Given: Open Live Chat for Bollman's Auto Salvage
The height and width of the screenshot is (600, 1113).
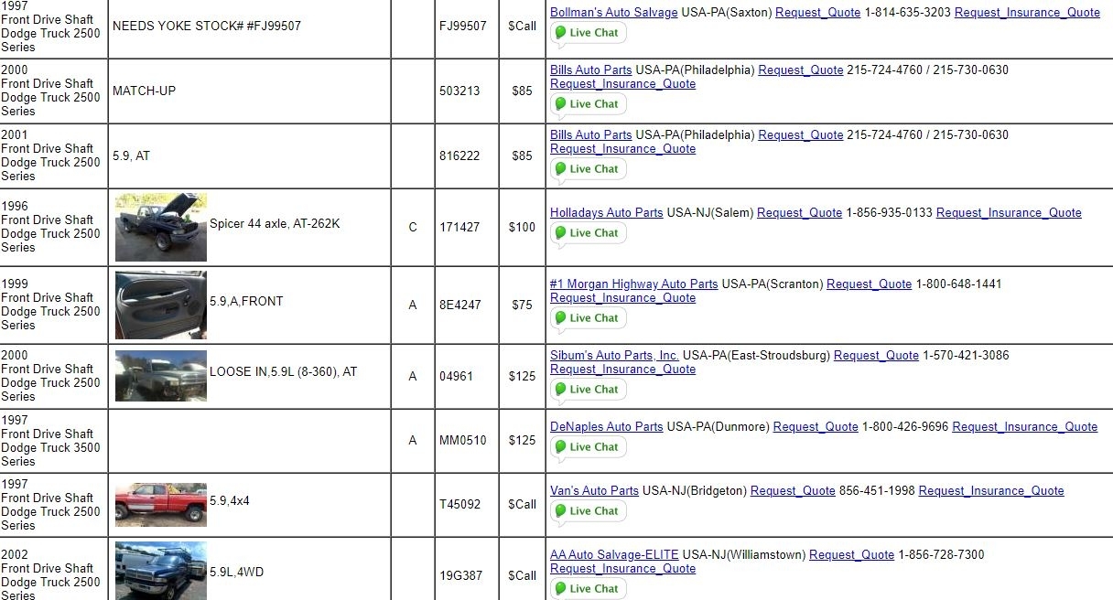Looking at the screenshot, I should point(589,33).
